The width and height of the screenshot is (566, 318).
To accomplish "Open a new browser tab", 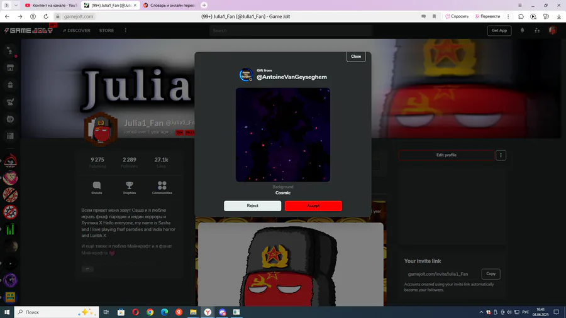I will (x=204, y=6).
